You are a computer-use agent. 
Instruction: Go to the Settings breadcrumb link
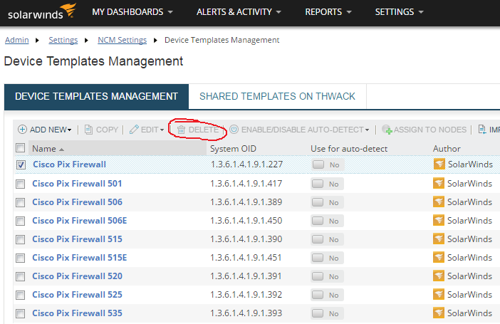point(63,40)
